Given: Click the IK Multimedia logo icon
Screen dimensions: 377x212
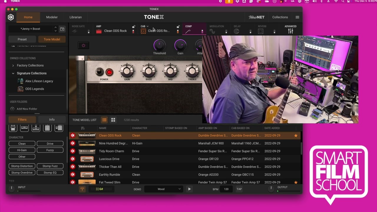Looking at the screenshot, I should pos(11,17).
